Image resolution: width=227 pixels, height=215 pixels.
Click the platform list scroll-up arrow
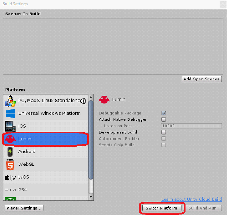tap(91, 97)
